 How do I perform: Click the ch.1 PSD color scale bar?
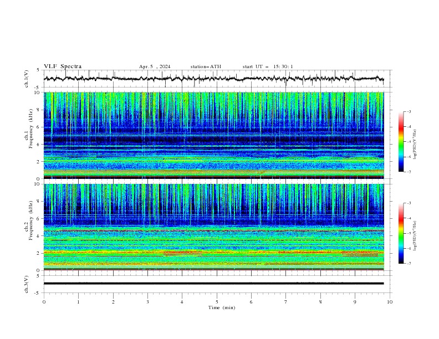(401, 142)
